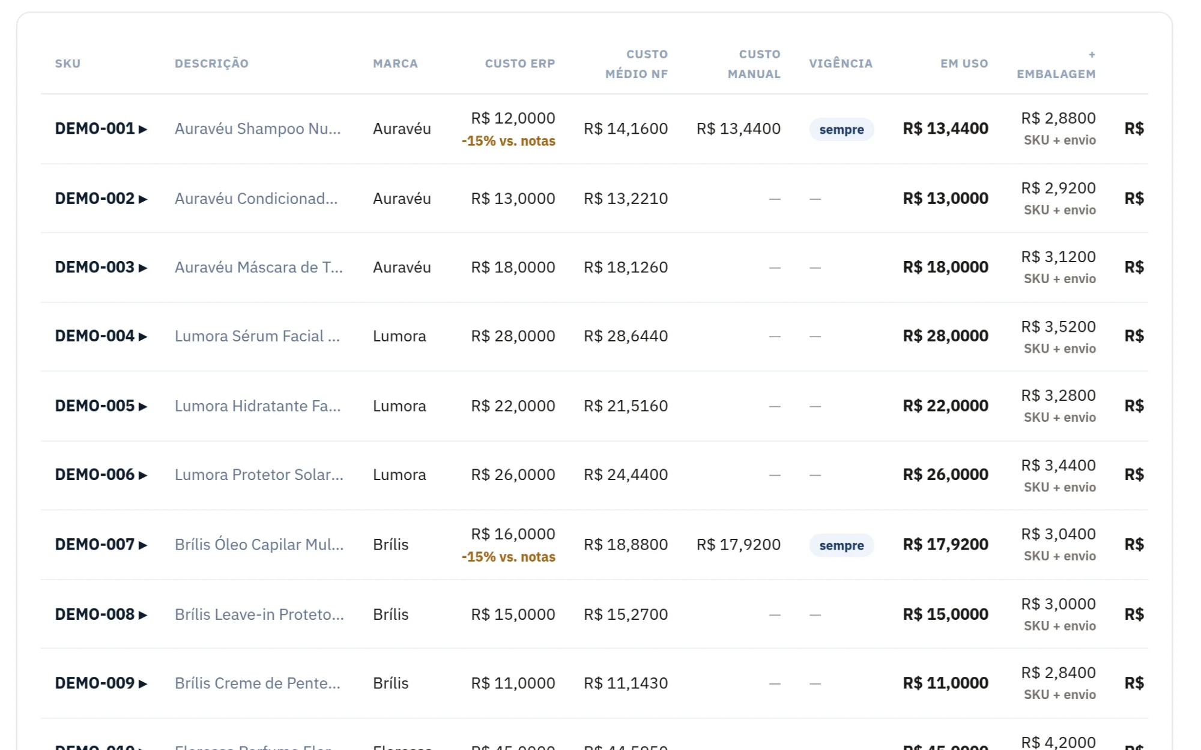Click the Custo ERP column header

520,64
